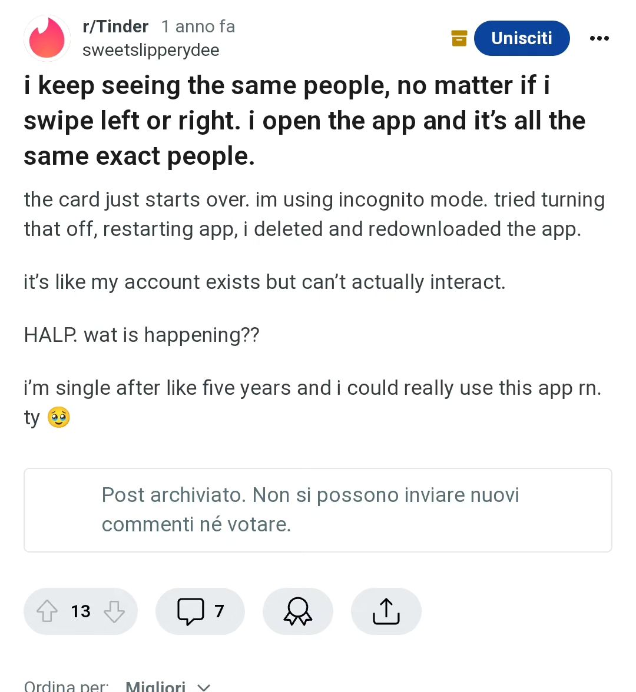The width and height of the screenshot is (636, 692).
Task: Click the chevron next to Migliori
Action: click(x=203, y=687)
